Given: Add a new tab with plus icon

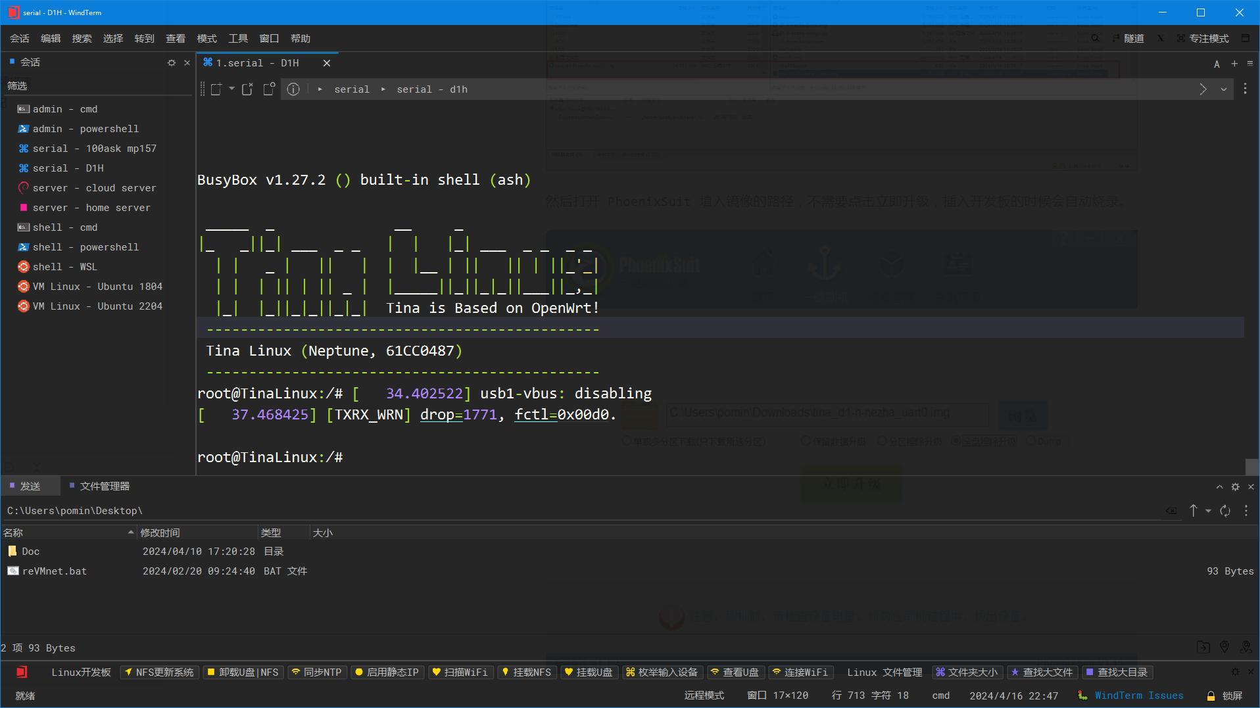Looking at the screenshot, I should (x=1234, y=63).
